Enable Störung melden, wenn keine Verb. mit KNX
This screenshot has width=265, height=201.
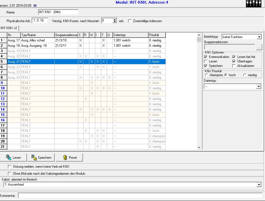click(10, 167)
